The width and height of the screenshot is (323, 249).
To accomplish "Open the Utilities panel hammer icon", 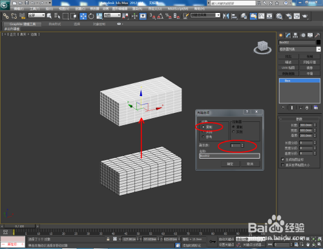I will click(317, 35).
